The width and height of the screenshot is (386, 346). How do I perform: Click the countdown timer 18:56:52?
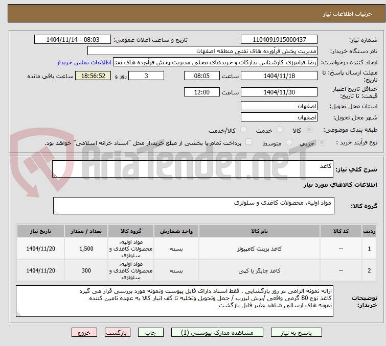(93, 76)
